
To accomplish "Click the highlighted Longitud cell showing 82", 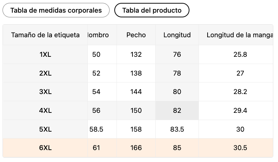I will pos(177,110).
